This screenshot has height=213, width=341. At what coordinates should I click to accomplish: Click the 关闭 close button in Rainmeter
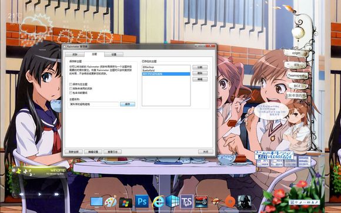206,152
